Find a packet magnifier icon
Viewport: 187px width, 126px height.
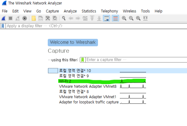pyautogui.click(x=64, y=18)
